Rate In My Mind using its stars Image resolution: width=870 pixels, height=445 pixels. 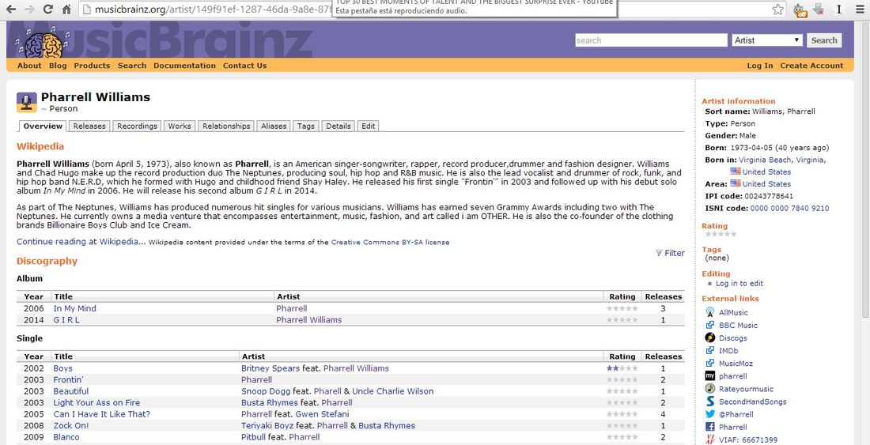622,308
